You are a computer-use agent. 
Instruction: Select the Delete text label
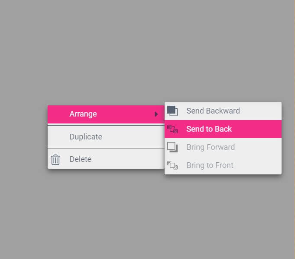81,159
